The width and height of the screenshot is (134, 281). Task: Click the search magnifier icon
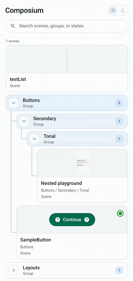pyautogui.click(x=13, y=26)
